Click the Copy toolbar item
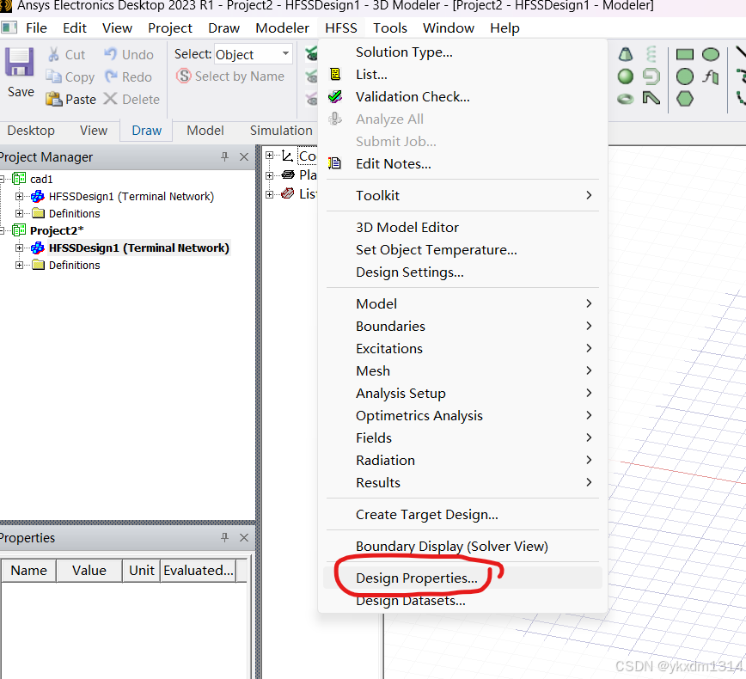Image resolution: width=746 pixels, height=679 pixels. coord(70,76)
